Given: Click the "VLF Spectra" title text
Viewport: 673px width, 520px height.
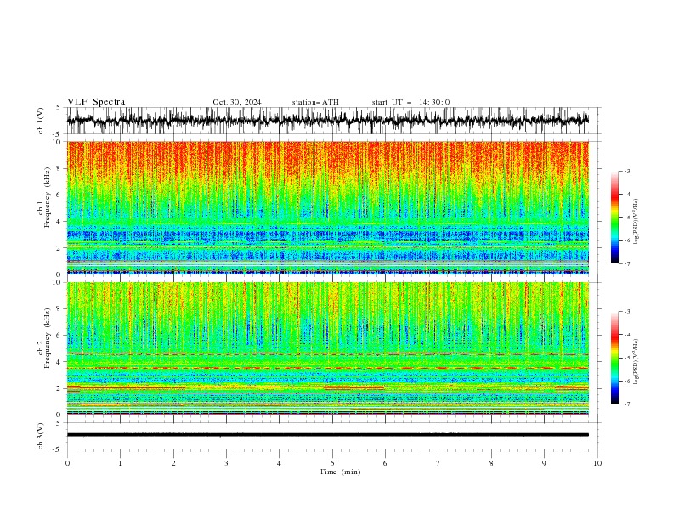Looking at the screenshot, I should 96,102.
